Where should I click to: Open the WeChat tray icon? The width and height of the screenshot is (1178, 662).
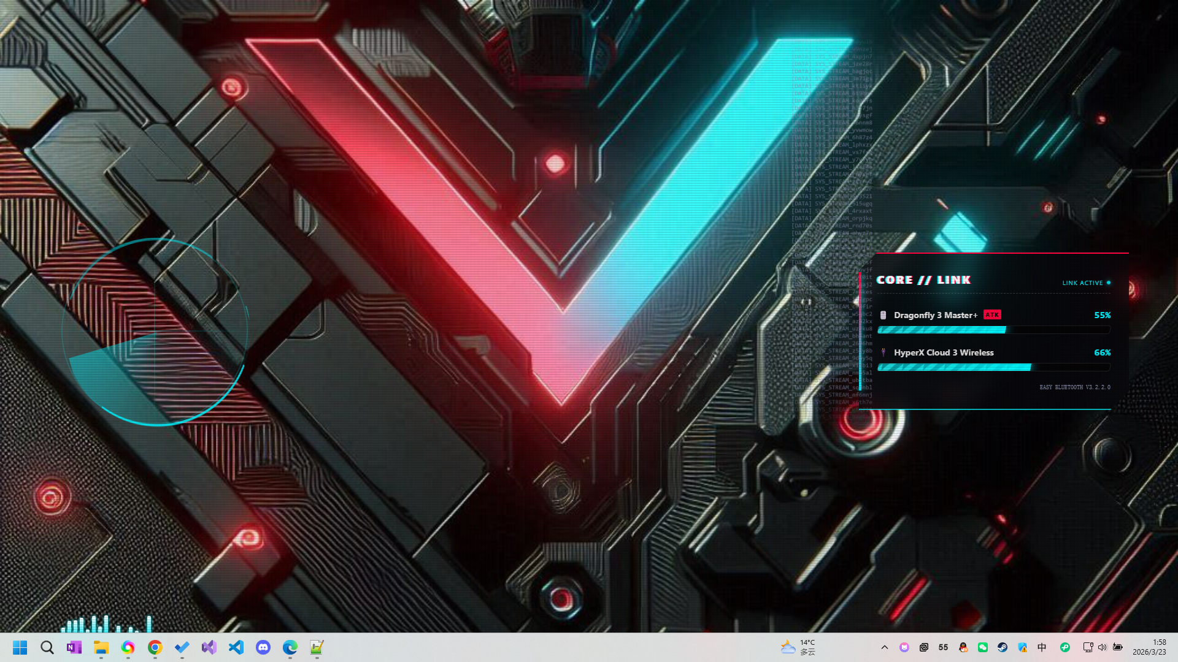tap(983, 647)
